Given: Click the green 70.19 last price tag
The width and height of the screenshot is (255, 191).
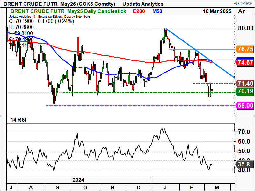Looking at the screenshot, I should (245, 92).
